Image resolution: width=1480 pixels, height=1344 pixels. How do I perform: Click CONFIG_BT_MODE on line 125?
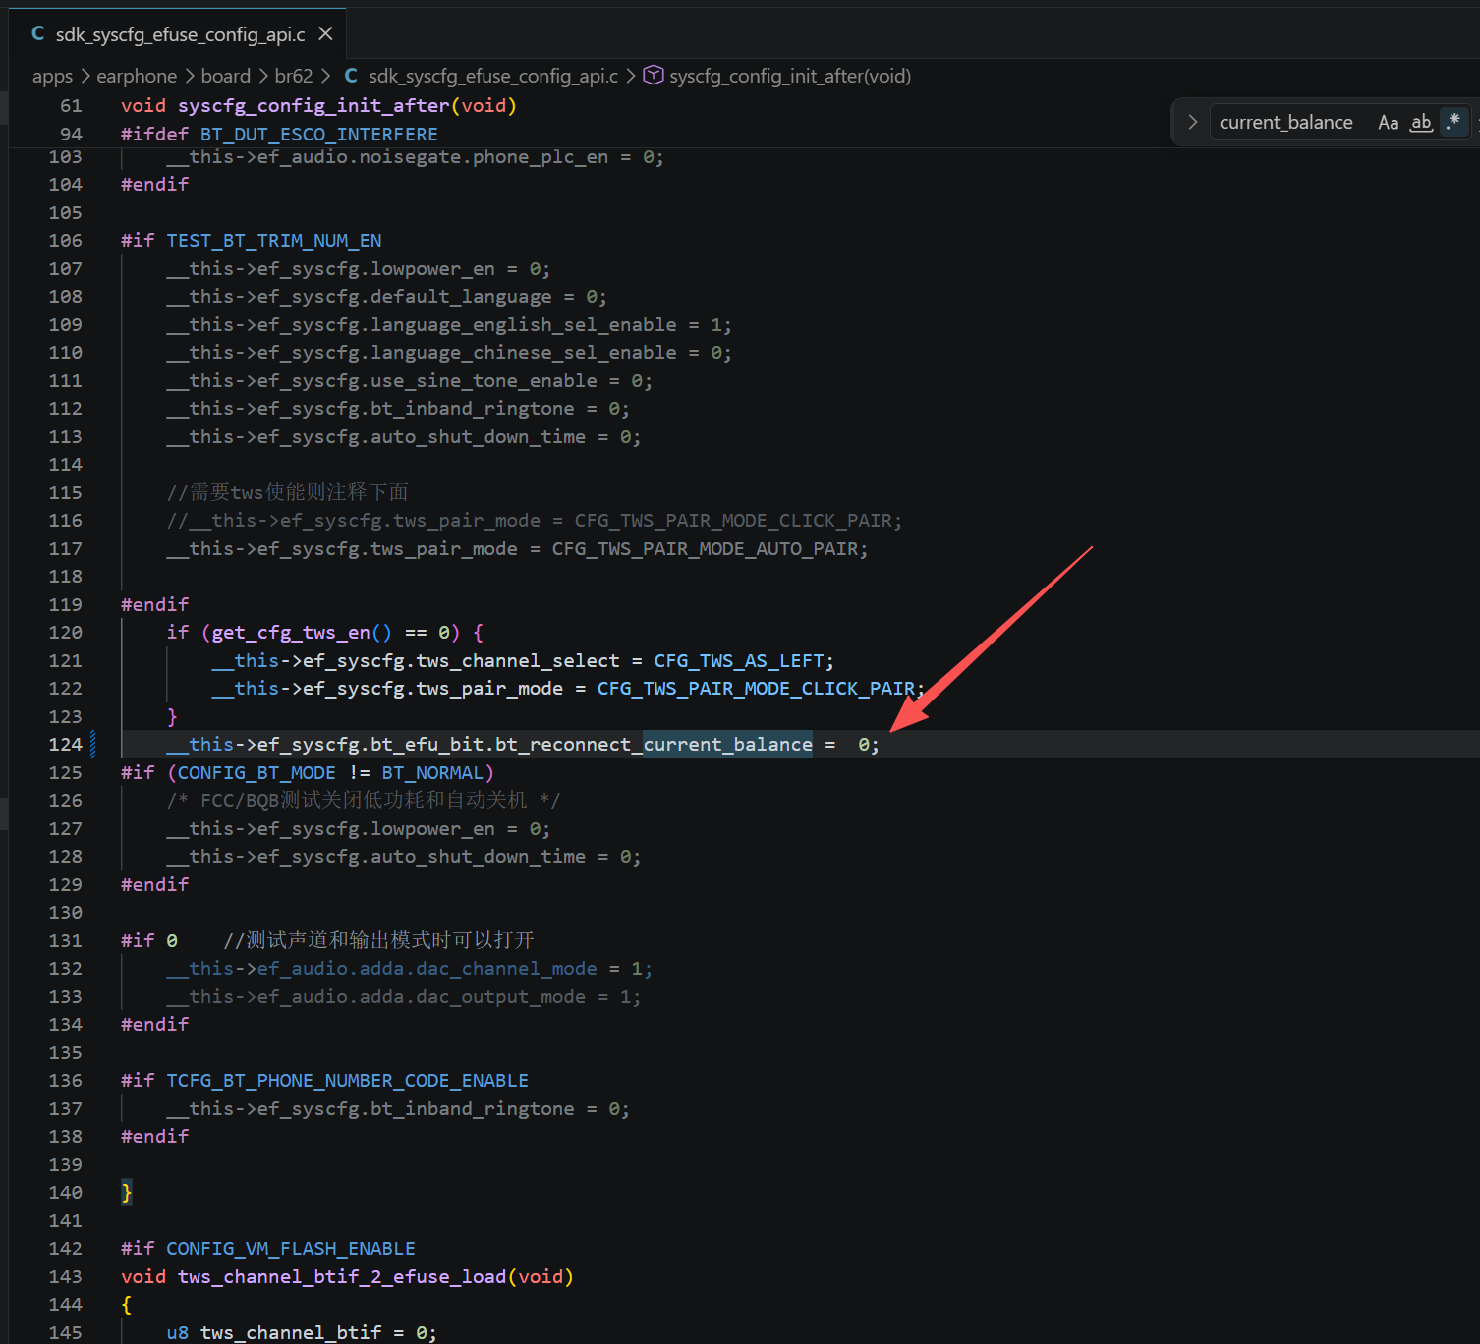click(256, 772)
